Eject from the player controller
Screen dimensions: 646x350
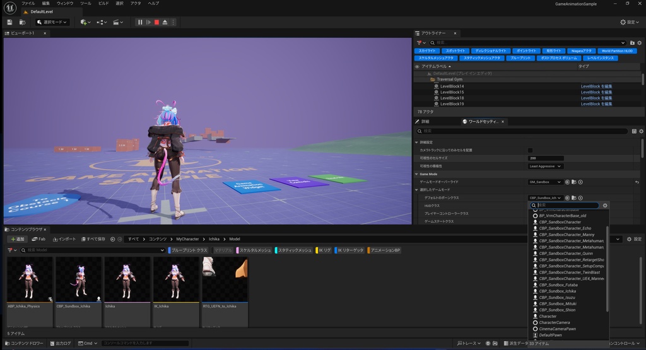tap(165, 22)
